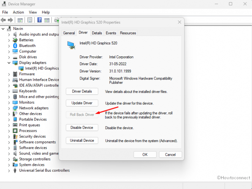Open the File menu
The width and height of the screenshot is (252, 189).
(5, 12)
